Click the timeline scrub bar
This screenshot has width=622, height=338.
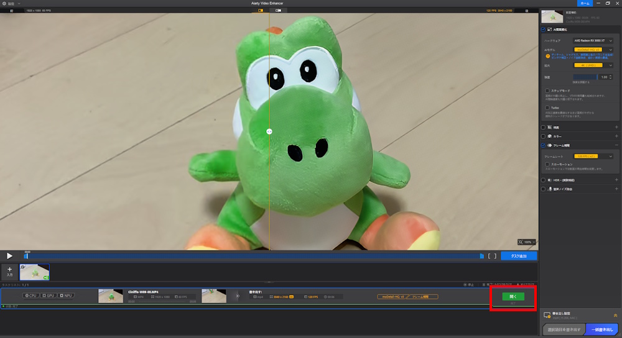(x=254, y=256)
